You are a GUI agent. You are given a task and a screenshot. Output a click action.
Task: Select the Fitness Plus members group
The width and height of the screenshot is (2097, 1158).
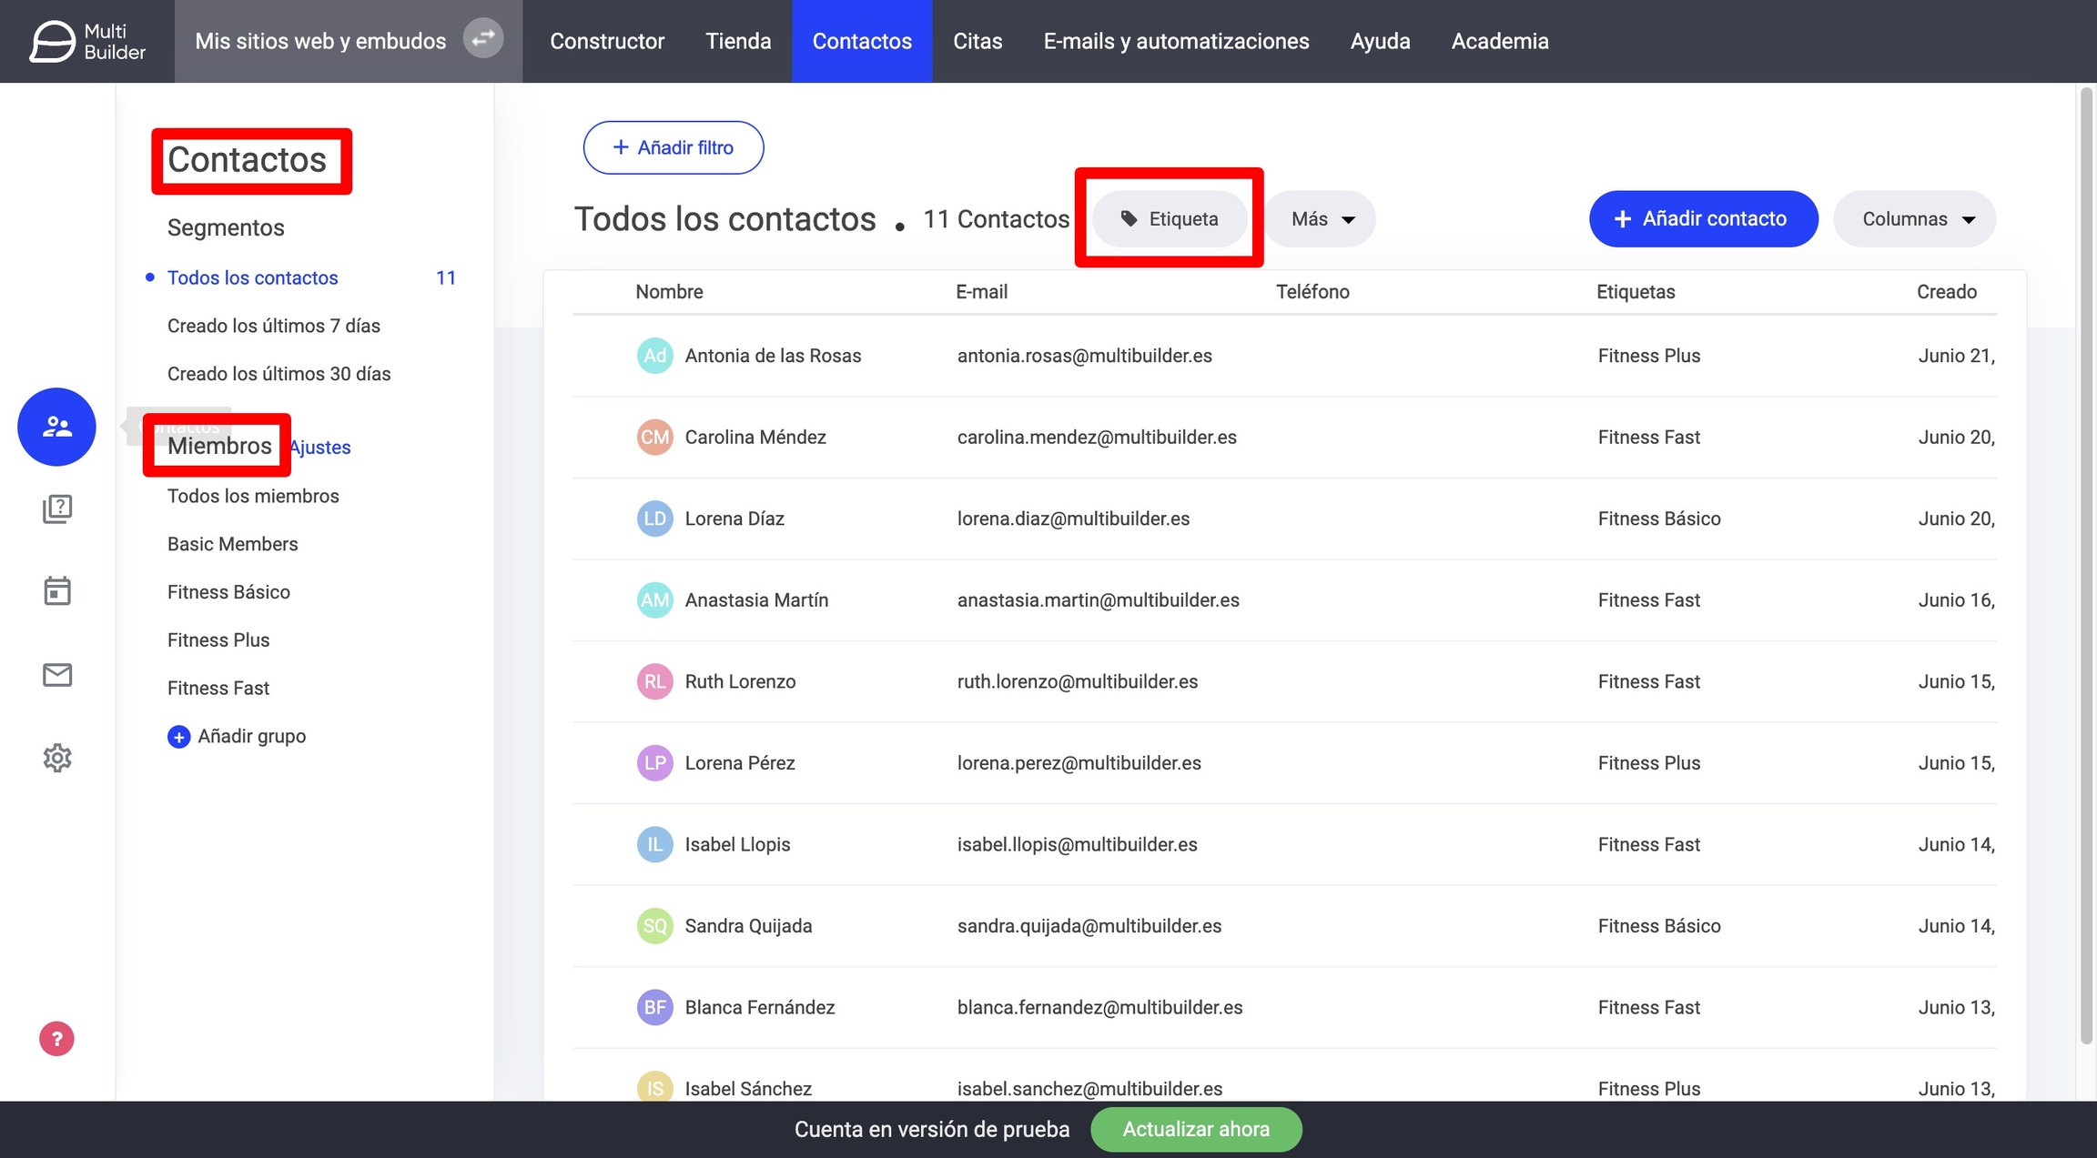tap(218, 640)
